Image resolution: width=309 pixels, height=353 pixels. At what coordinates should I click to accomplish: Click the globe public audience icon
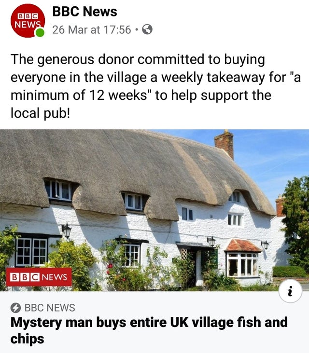pyautogui.click(x=147, y=29)
